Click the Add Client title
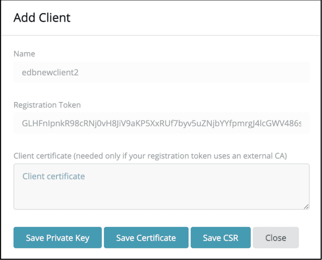This screenshot has height=260, width=322. 42,18
